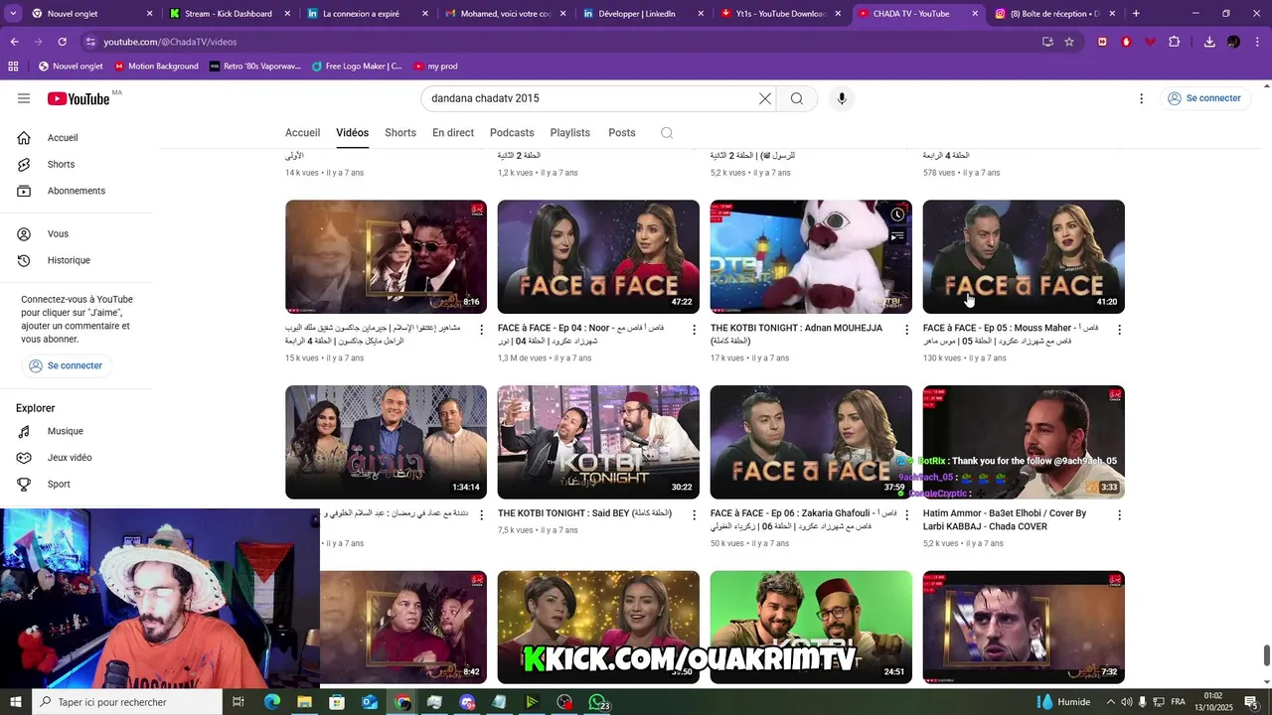
Task: Open options menu for THE KOTBI TONIGHT Adnan MOUHEJJA
Action: pos(906,330)
